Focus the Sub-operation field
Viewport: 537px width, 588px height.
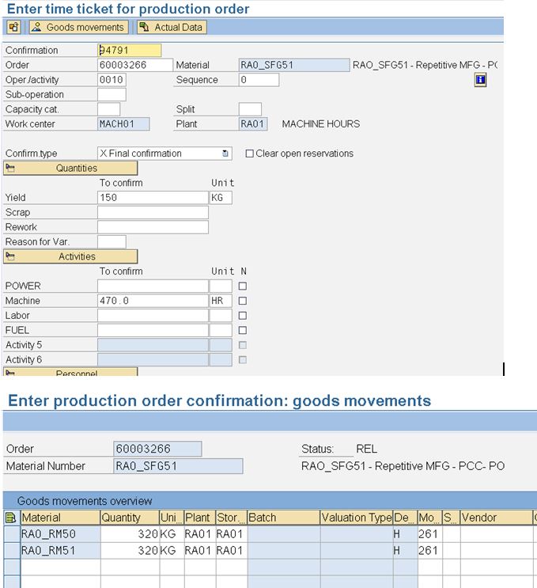112,94
